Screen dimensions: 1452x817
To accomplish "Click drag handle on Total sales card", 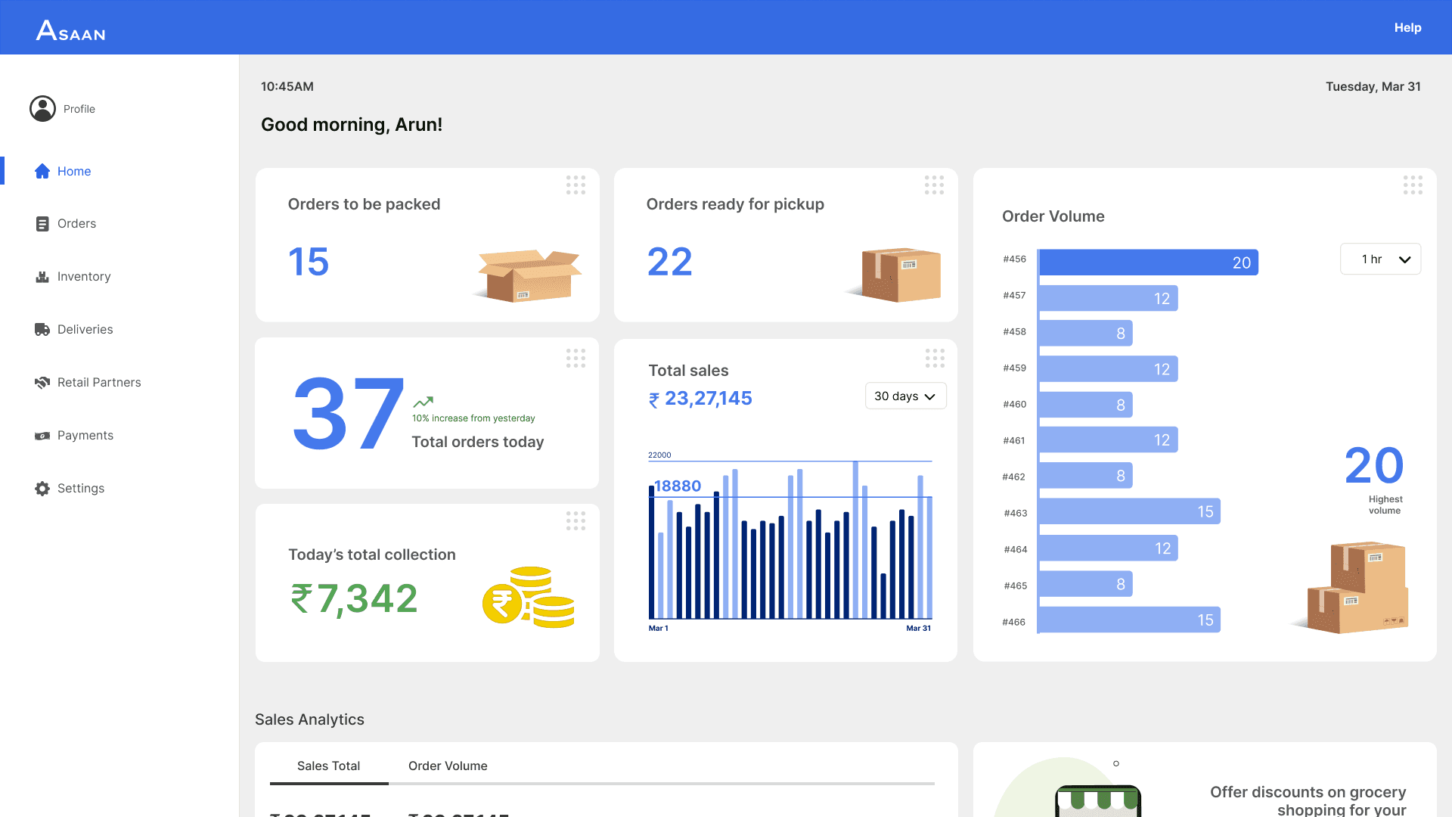I will (935, 359).
